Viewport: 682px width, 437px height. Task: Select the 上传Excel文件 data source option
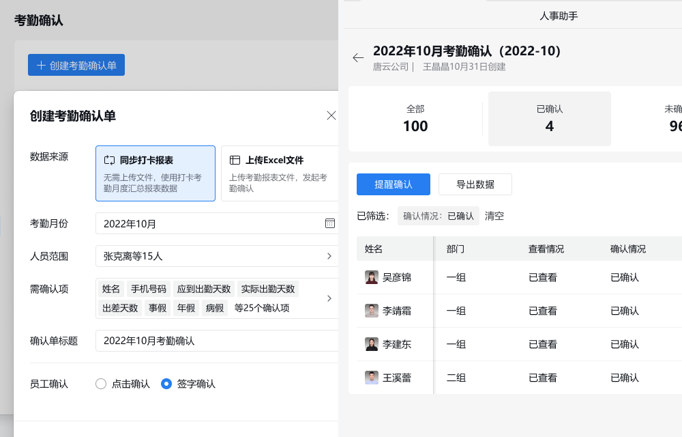coord(280,173)
